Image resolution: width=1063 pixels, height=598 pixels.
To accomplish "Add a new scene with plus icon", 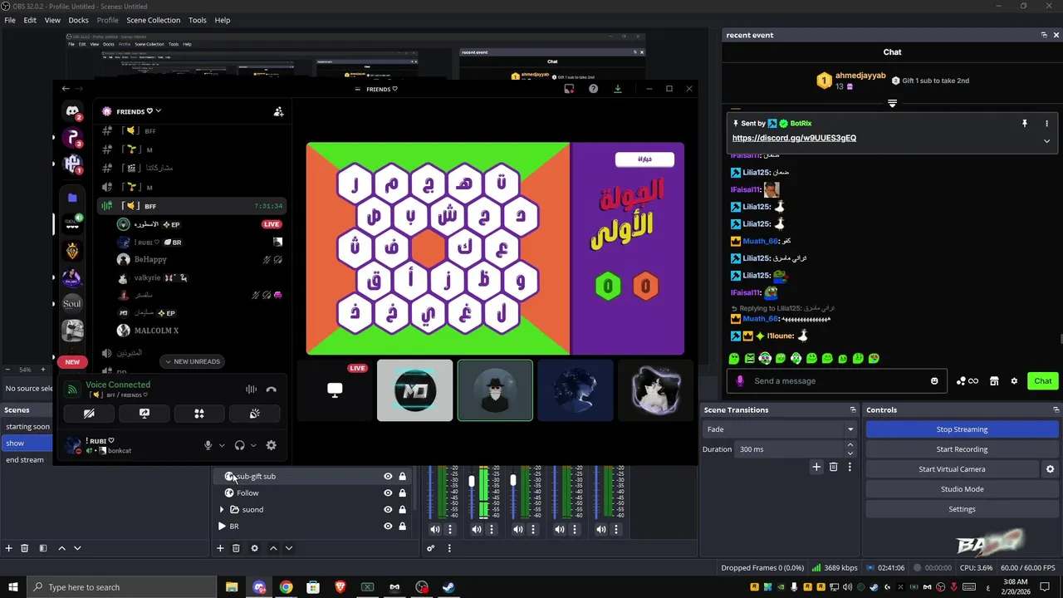I will [x=9, y=548].
